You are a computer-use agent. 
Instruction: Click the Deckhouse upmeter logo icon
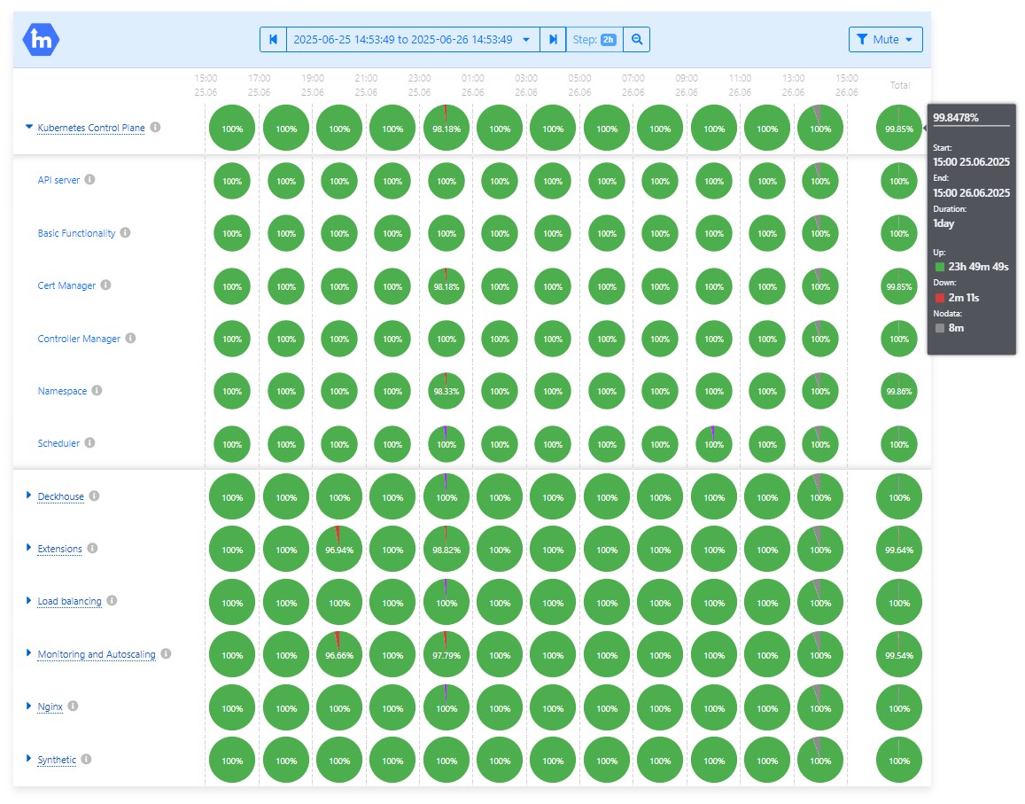41,39
